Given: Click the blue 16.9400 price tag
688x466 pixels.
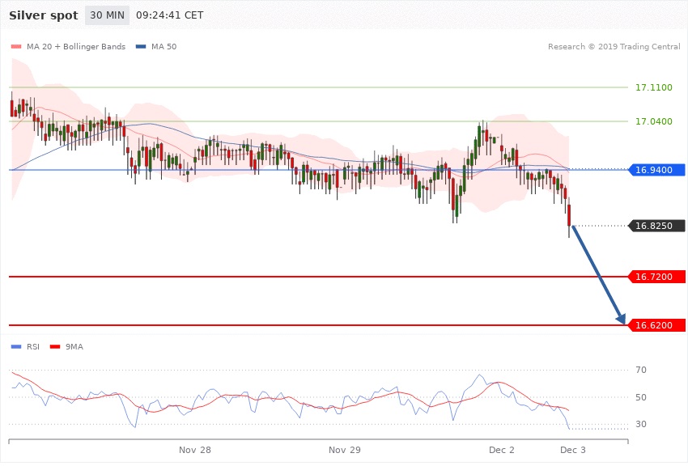Looking at the screenshot, I should (656, 170).
